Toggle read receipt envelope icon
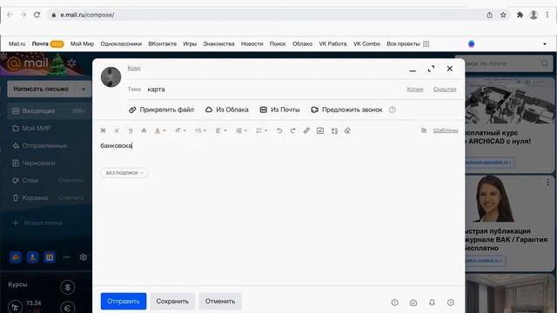 413,303
